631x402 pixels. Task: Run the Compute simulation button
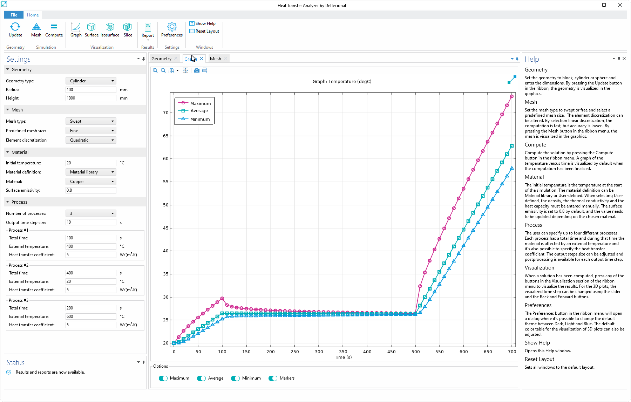click(x=54, y=30)
